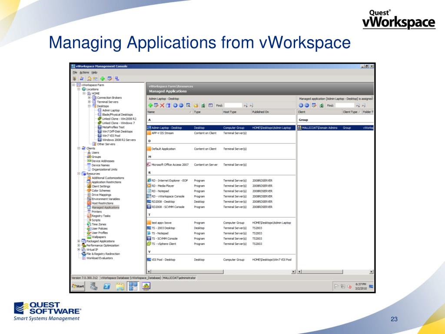Image resolution: width=445 pixels, height=334 pixels.
Task: Click the vWorkspace console icon in the taskbar
Action: point(133,286)
